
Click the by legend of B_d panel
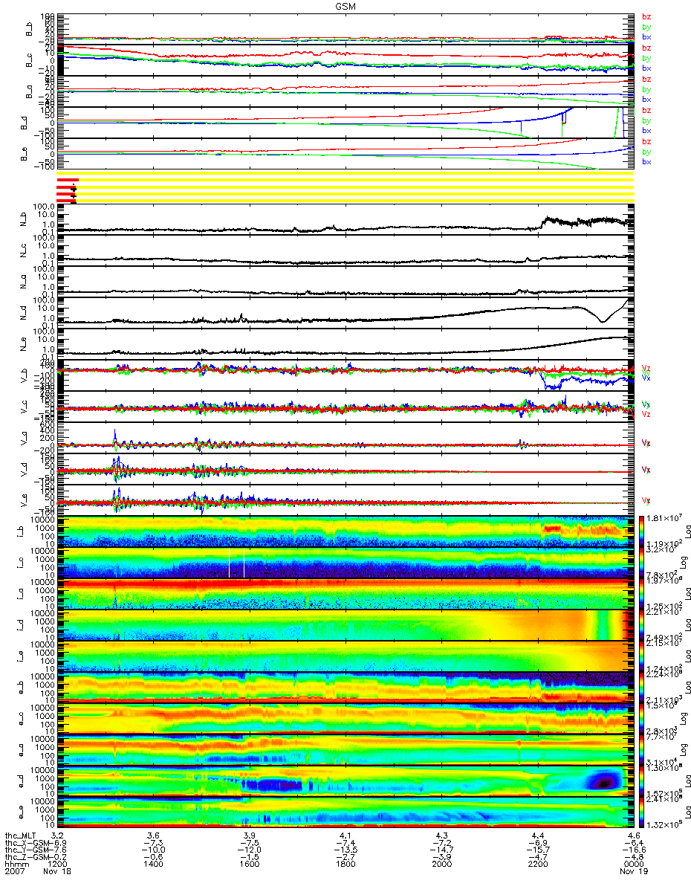pos(646,120)
